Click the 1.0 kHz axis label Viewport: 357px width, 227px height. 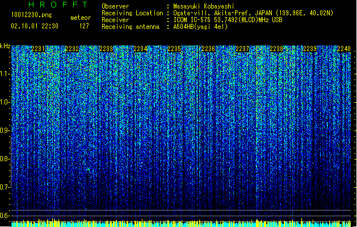5,102
